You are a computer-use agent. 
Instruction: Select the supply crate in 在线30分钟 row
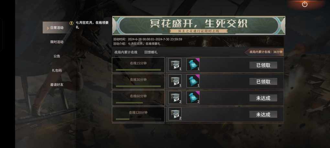(x=175, y=81)
